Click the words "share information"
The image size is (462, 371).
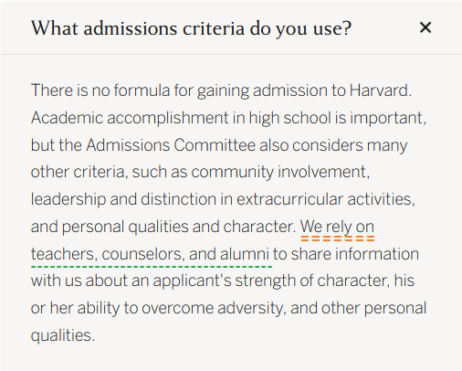[355, 254]
